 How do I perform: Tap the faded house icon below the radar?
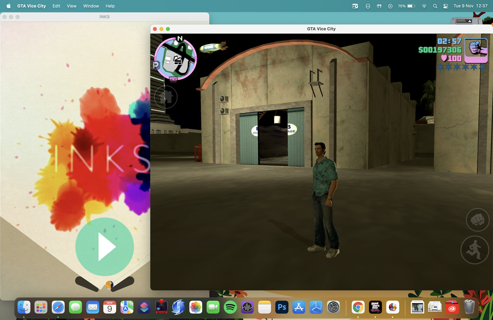tap(166, 97)
